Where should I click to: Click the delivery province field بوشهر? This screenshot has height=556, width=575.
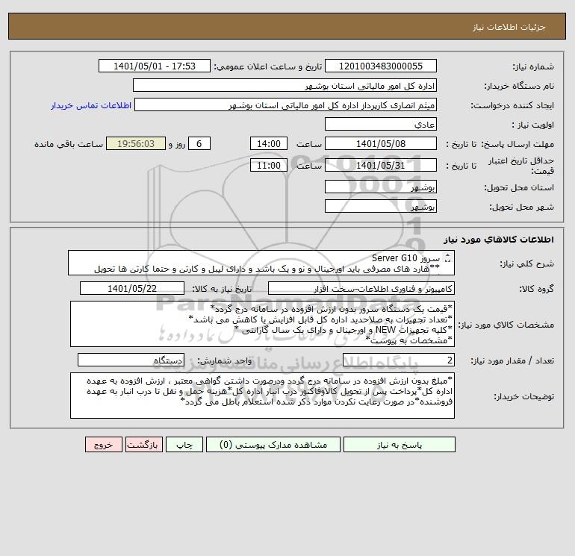click(x=381, y=187)
